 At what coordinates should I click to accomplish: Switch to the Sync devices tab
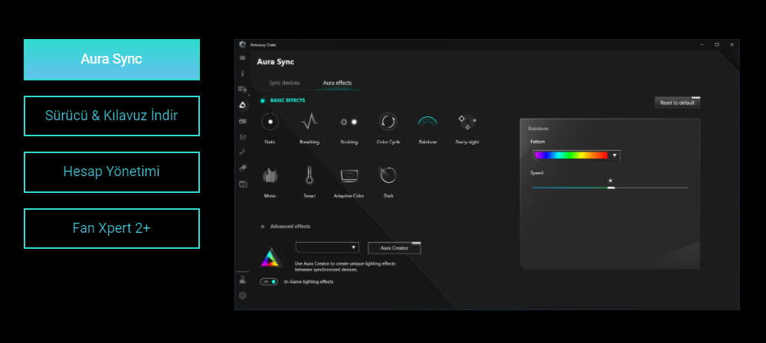tap(284, 83)
